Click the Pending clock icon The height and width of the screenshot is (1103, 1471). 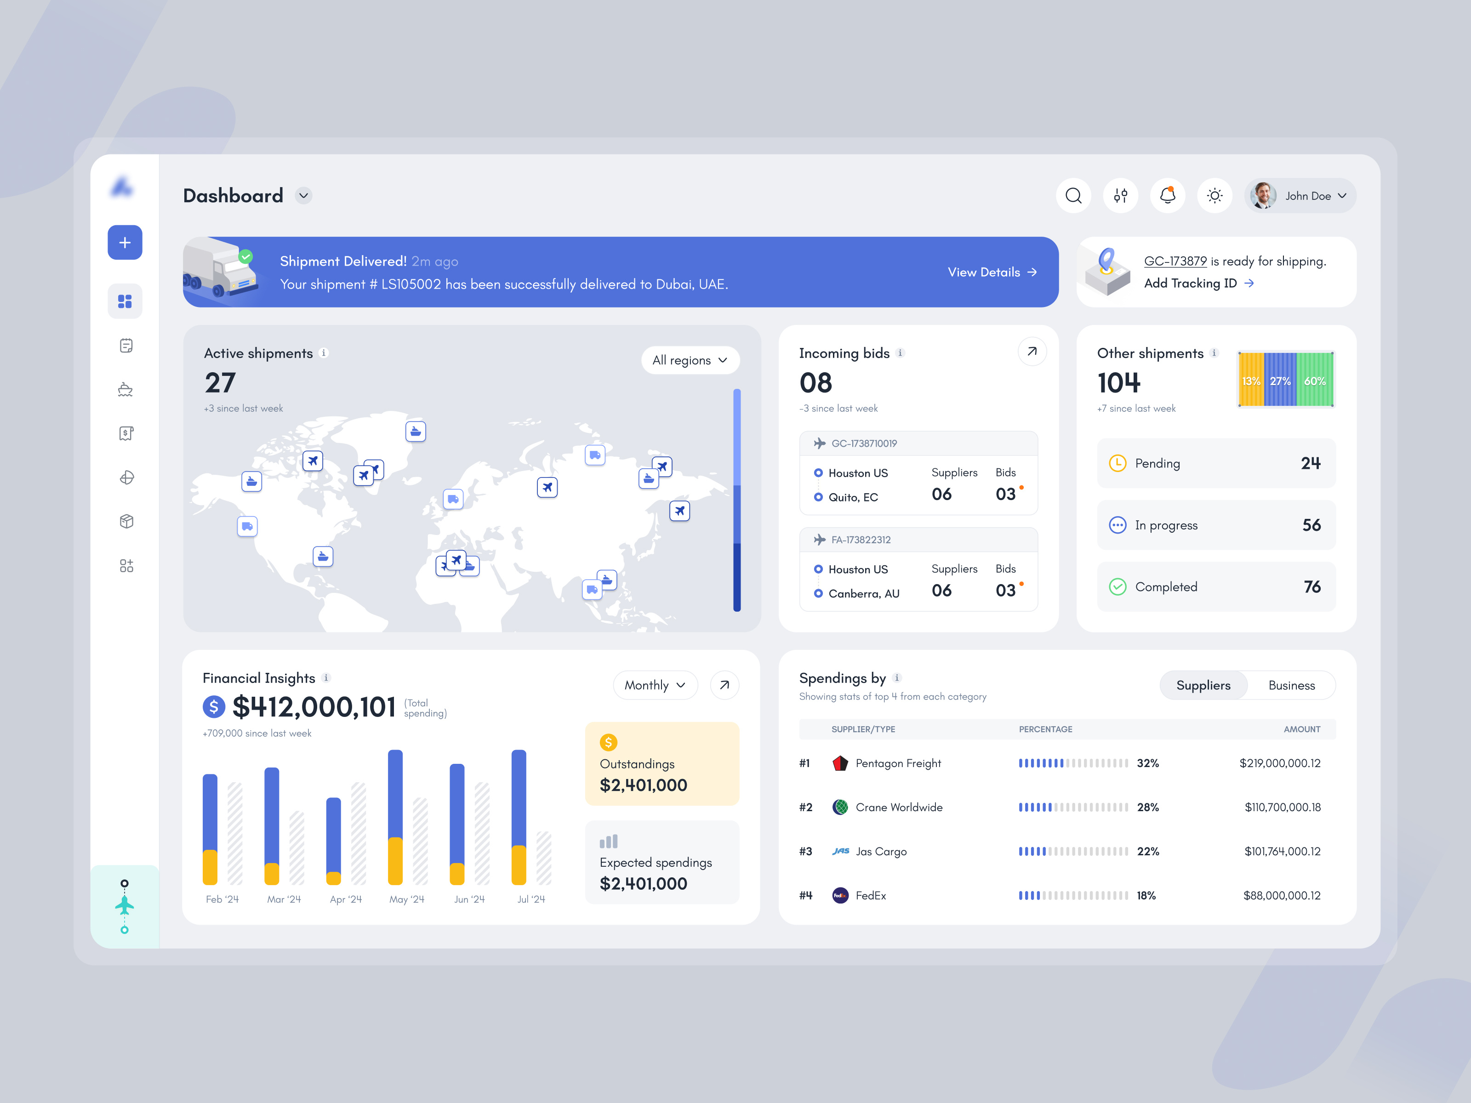1118,463
